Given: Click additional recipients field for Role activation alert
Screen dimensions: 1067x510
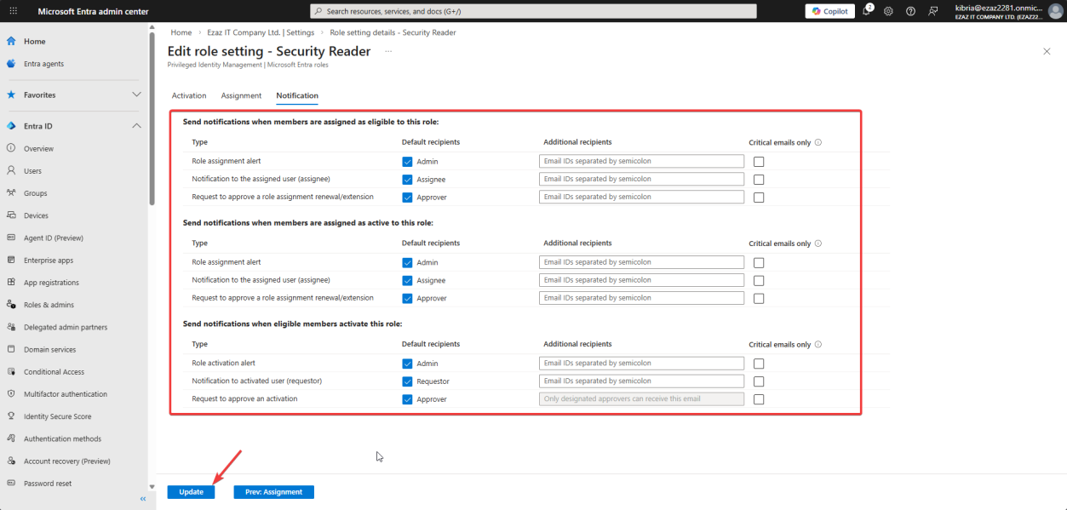Looking at the screenshot, I should coord(641,364).
